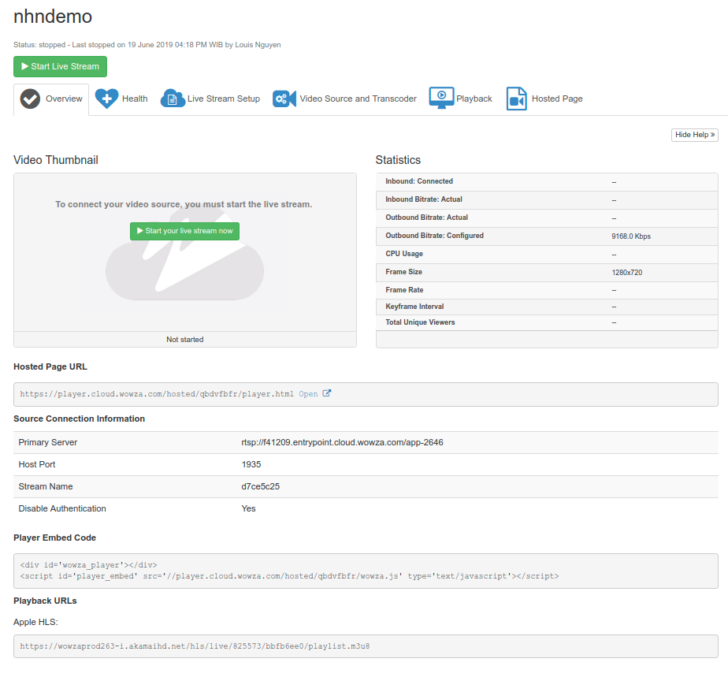Collapse help using Hide Help button
Image resolution: width=728 pixels, height=681 pixels.
click(x=694, y=135)
